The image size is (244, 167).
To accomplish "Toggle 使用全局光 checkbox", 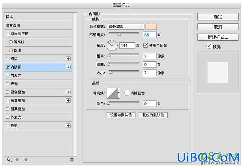I will (x=146, y=45).
